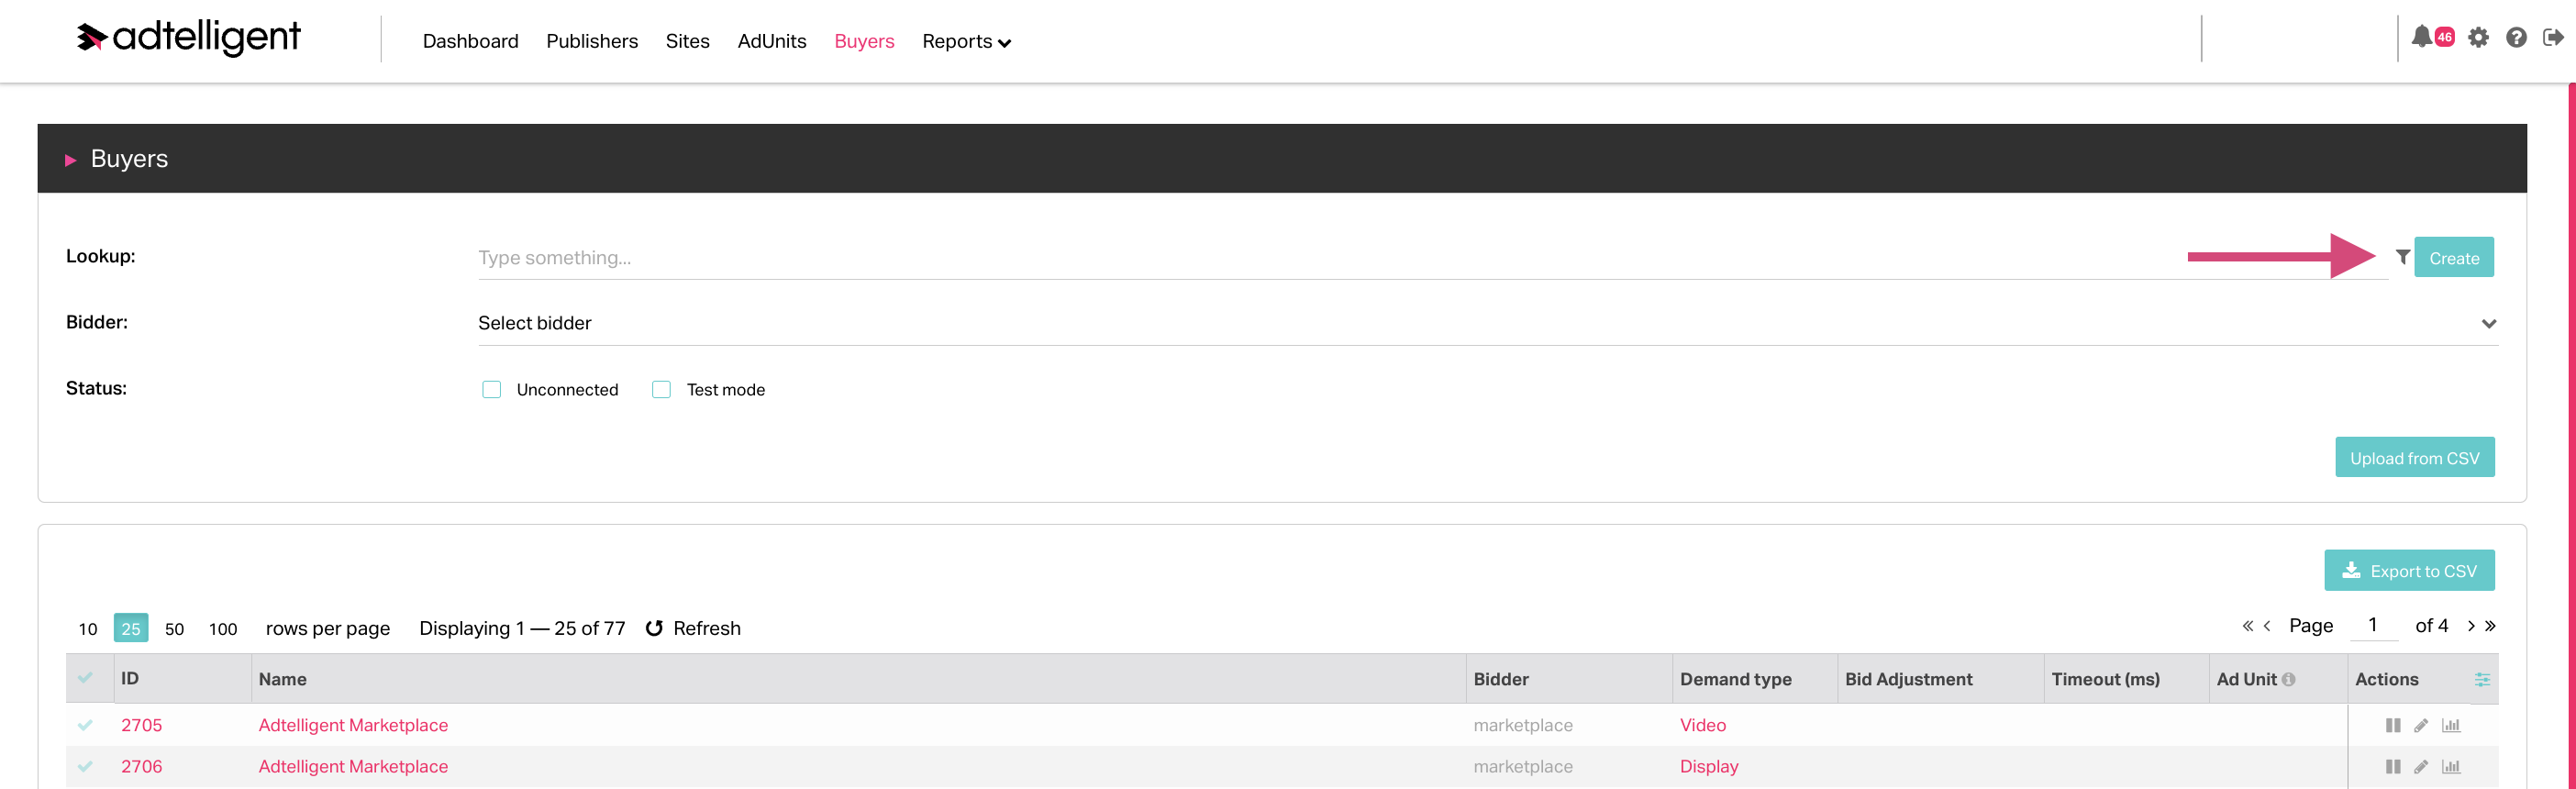Image resolution: width=2576 pixels, height=789 pixels.
Task: Expand the Reports menu
Action: pos(966,41)
